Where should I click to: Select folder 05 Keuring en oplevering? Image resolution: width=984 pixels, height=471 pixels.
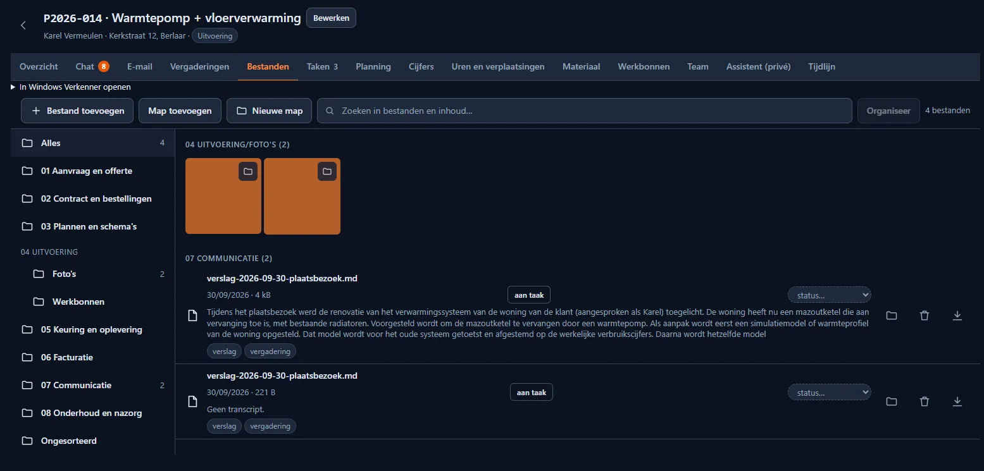pyautogui.click(x=92, y=329)
